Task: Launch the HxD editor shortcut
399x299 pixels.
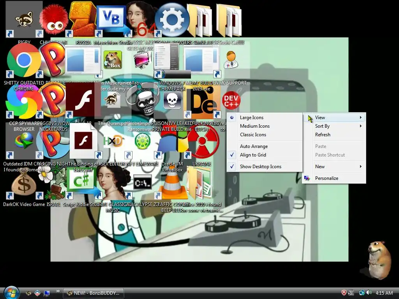Action: (113, 141)
